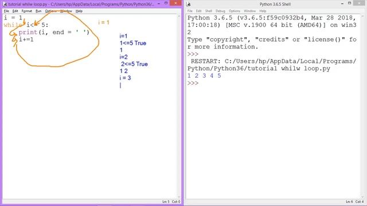Maximize the Python 3.6.5 Shell window
This screenshot has height=206, width=367.
pos(349,3)
